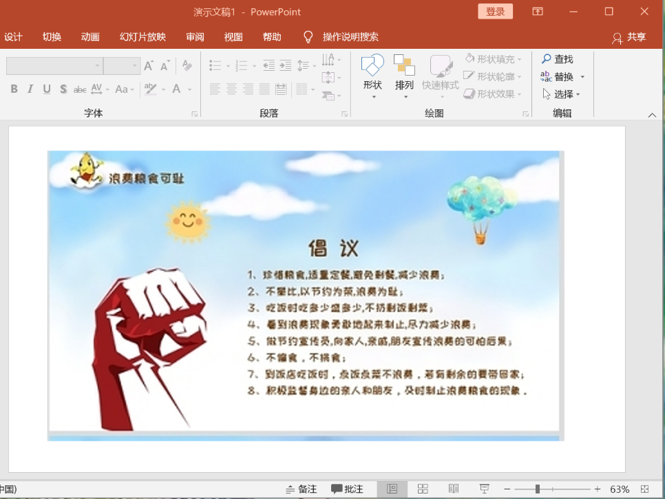Image resolution: width=665 pixels, height=499 pixels.
Task: Click the 共享 share button
Action: click(629, 37)
